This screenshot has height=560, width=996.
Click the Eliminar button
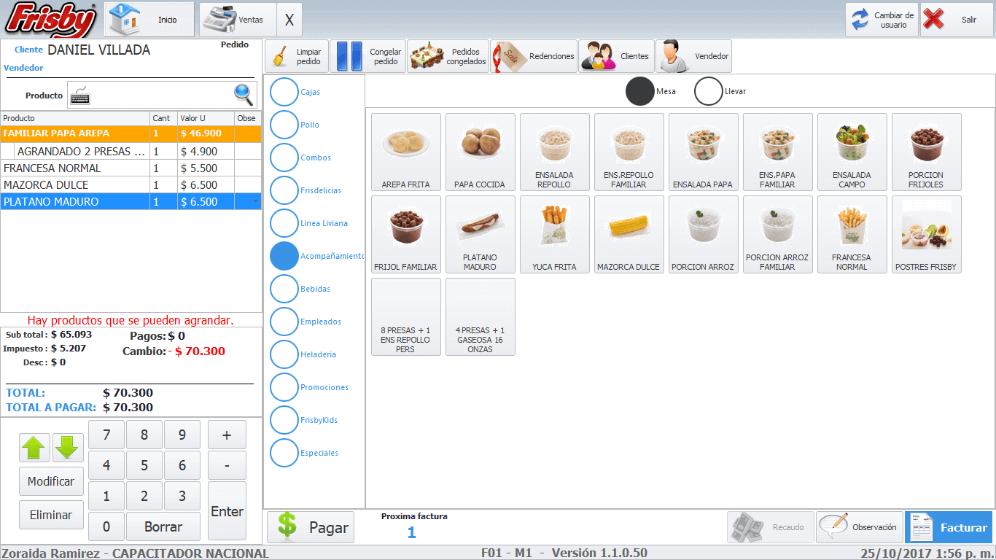tap(51, 515)
